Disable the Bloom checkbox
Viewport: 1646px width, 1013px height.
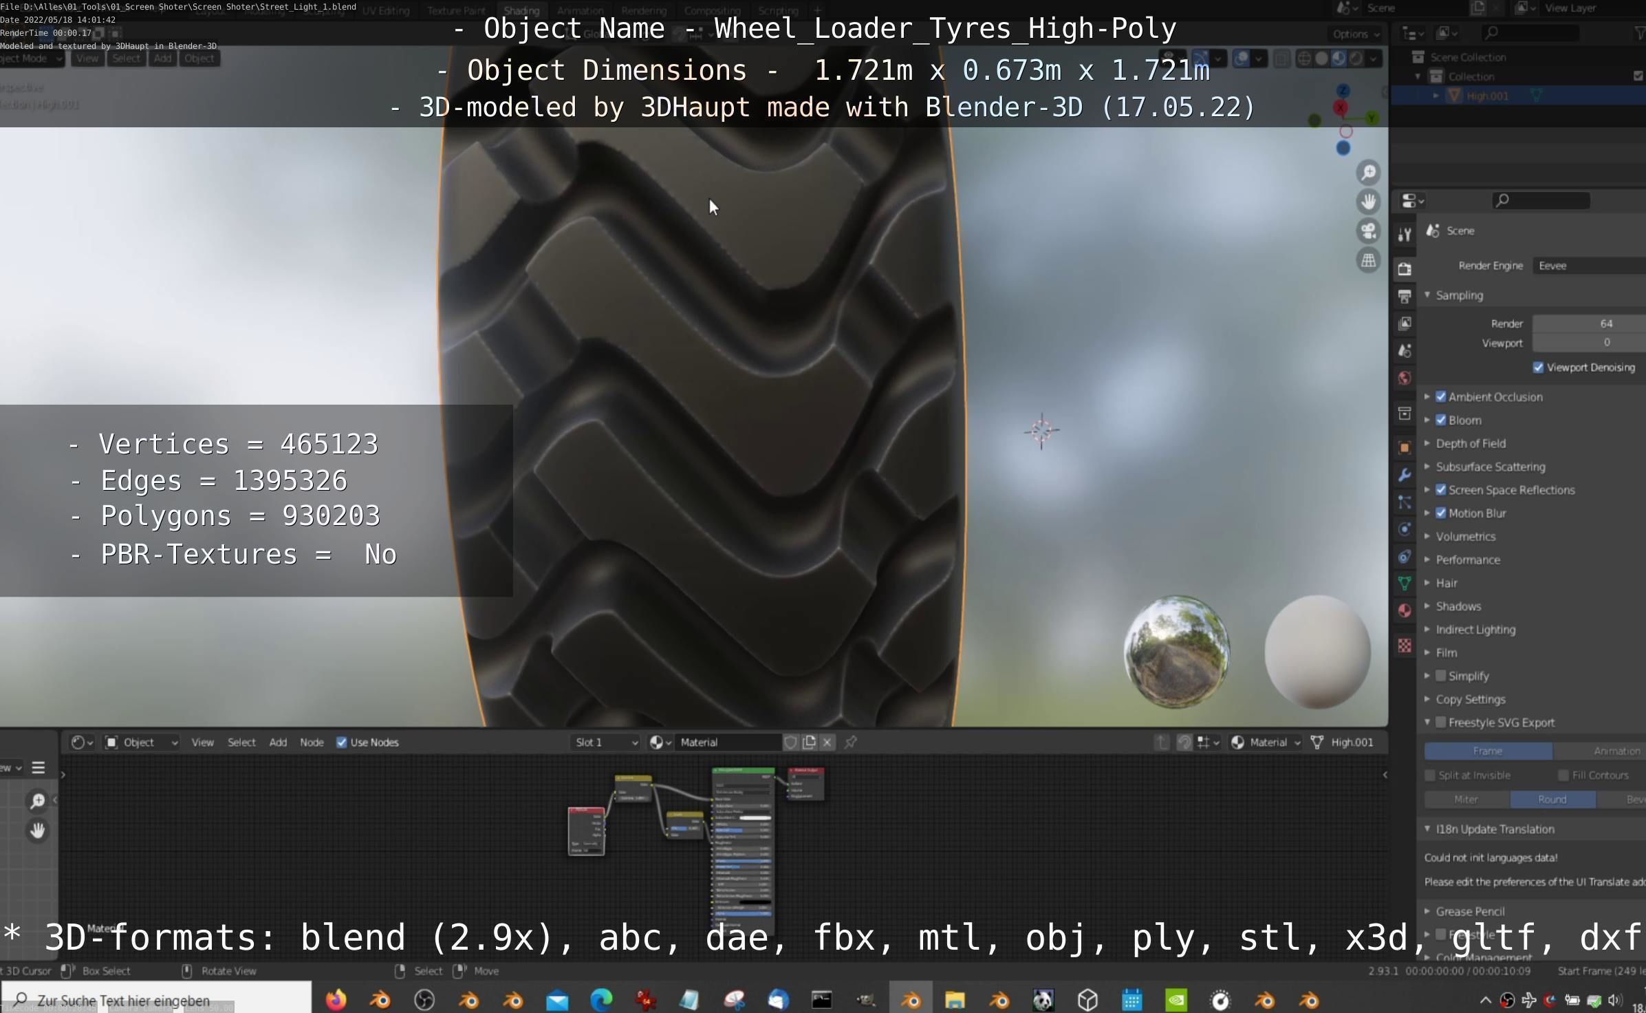1441,420
